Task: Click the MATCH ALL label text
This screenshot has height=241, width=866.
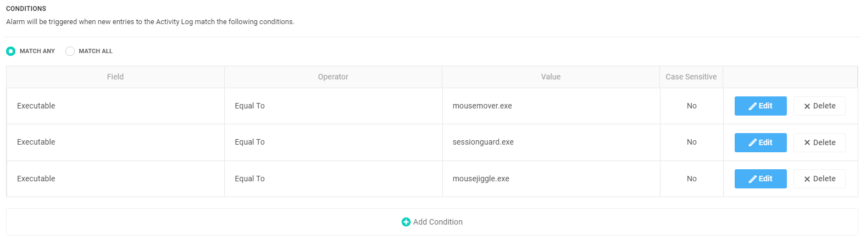Action: tap(96, 51)
